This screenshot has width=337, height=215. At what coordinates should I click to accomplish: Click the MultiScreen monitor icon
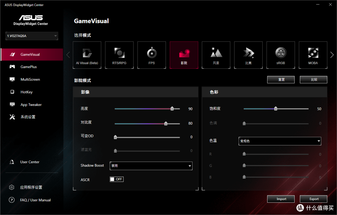coord(12,79)
